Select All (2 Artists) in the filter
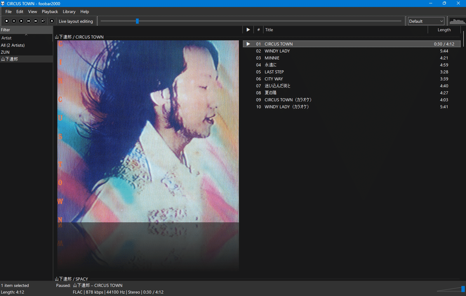This screenshot has width=466, height=296. pyautogui.click(x=26, y=45)
